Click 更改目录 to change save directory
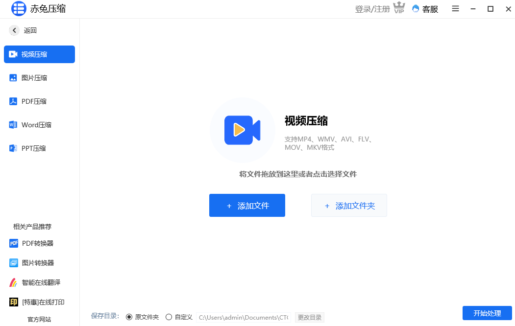 point(309,317)
